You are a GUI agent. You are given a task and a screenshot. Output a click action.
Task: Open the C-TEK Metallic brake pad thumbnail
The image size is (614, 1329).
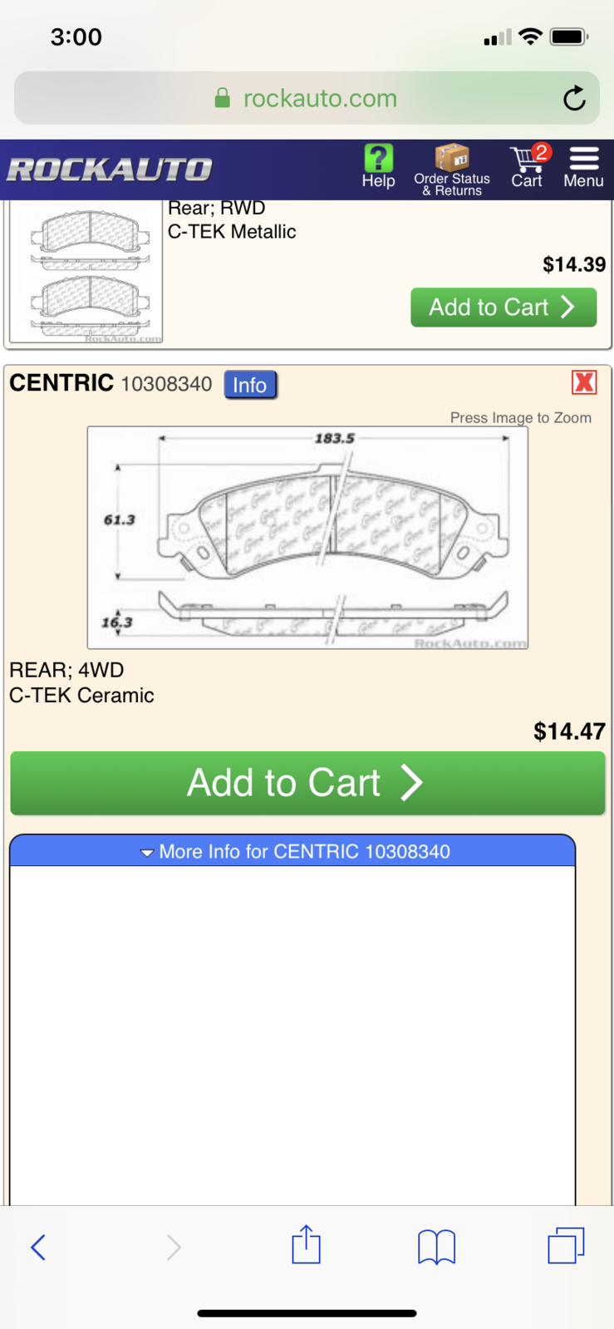pyautogui.click(x=86, y=273)
